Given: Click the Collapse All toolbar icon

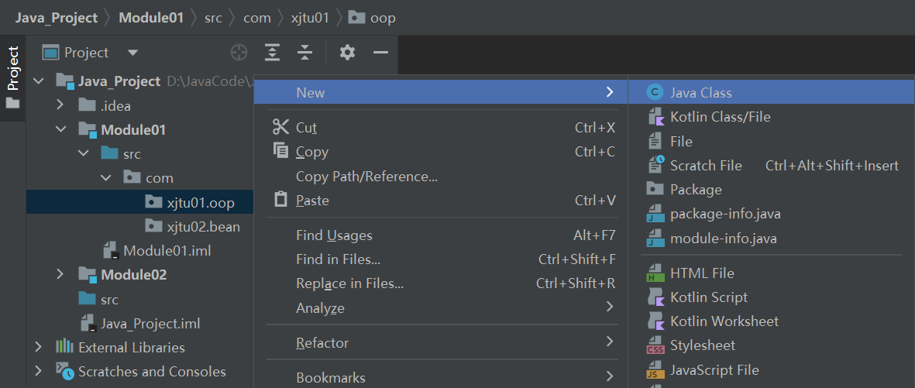Looking at the screenshot, I should click(304, 53).
